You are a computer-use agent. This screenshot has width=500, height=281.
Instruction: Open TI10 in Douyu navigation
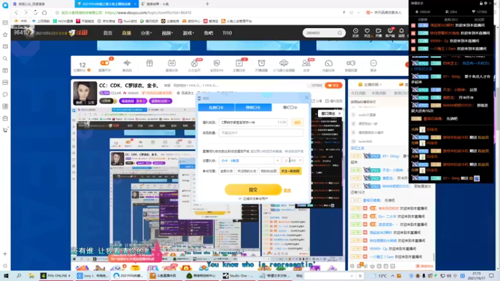pyautogui.click(x=227, y=33)
